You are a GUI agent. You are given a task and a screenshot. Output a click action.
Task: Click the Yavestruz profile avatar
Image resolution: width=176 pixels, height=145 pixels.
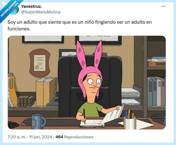[x=15, y=10]
